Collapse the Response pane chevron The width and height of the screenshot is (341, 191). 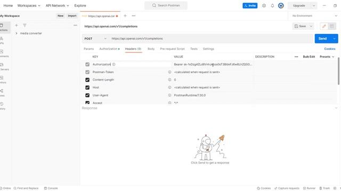click(336, 108)
